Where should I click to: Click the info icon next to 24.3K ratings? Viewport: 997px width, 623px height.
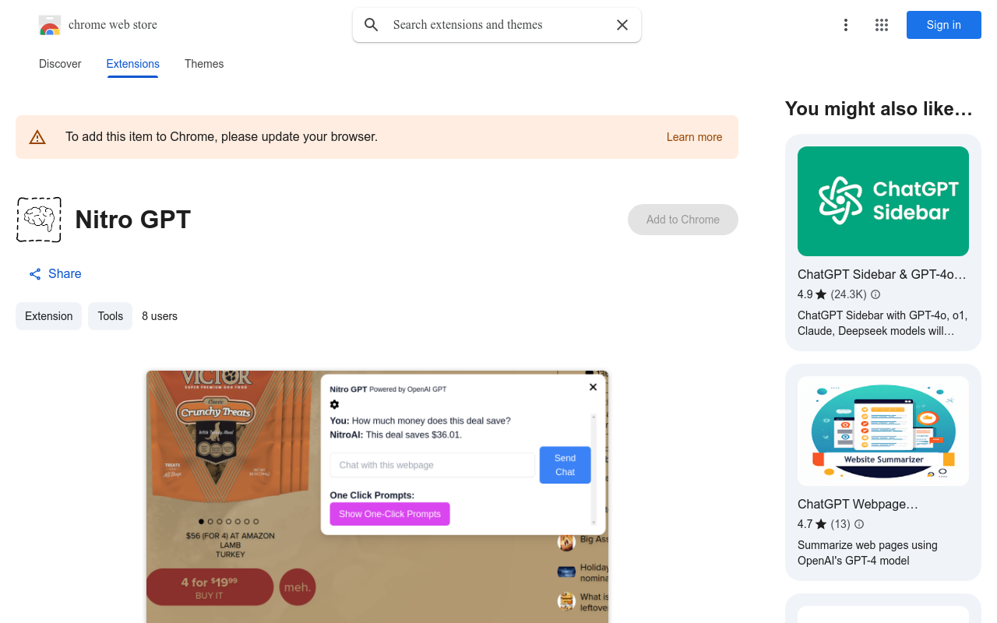pos(875,294)
